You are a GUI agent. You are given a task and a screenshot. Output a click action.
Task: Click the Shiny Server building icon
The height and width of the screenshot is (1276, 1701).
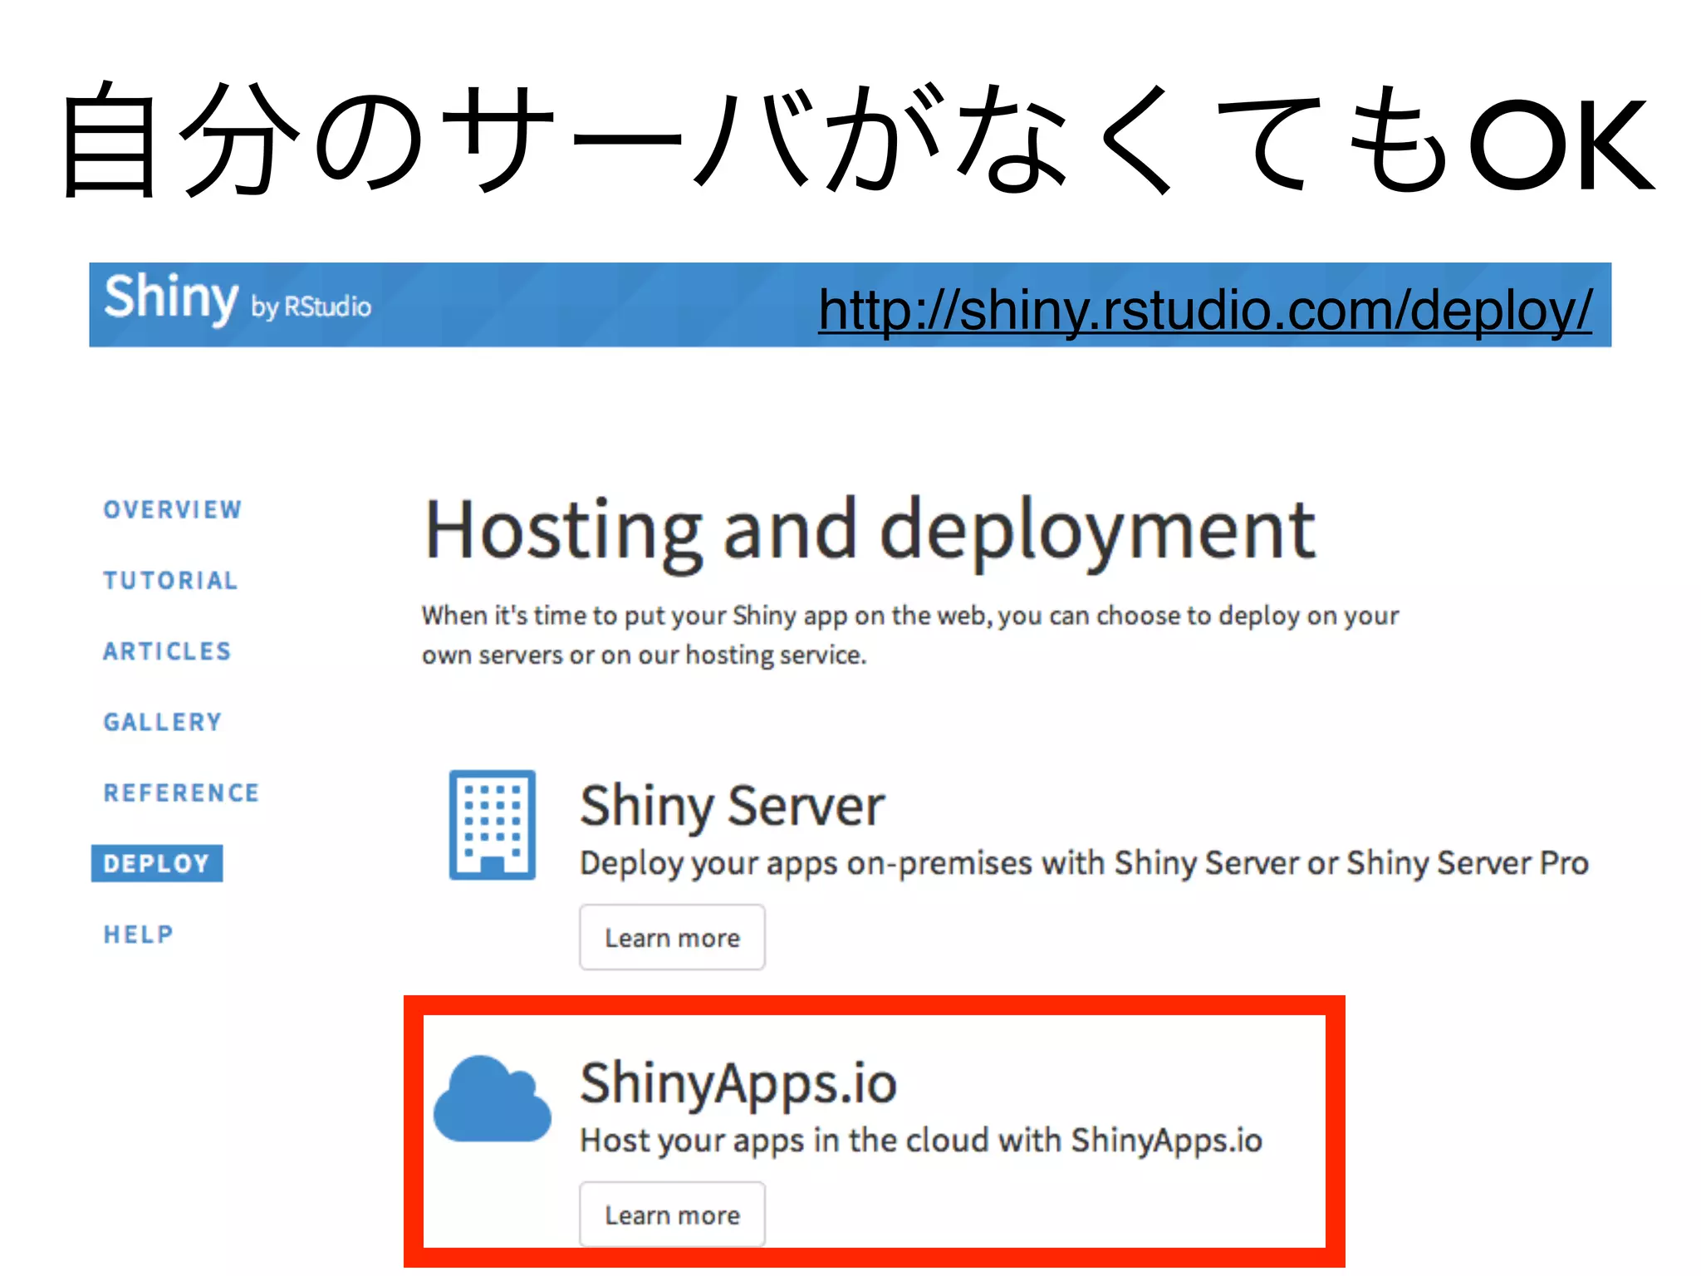tap(493, 825)
